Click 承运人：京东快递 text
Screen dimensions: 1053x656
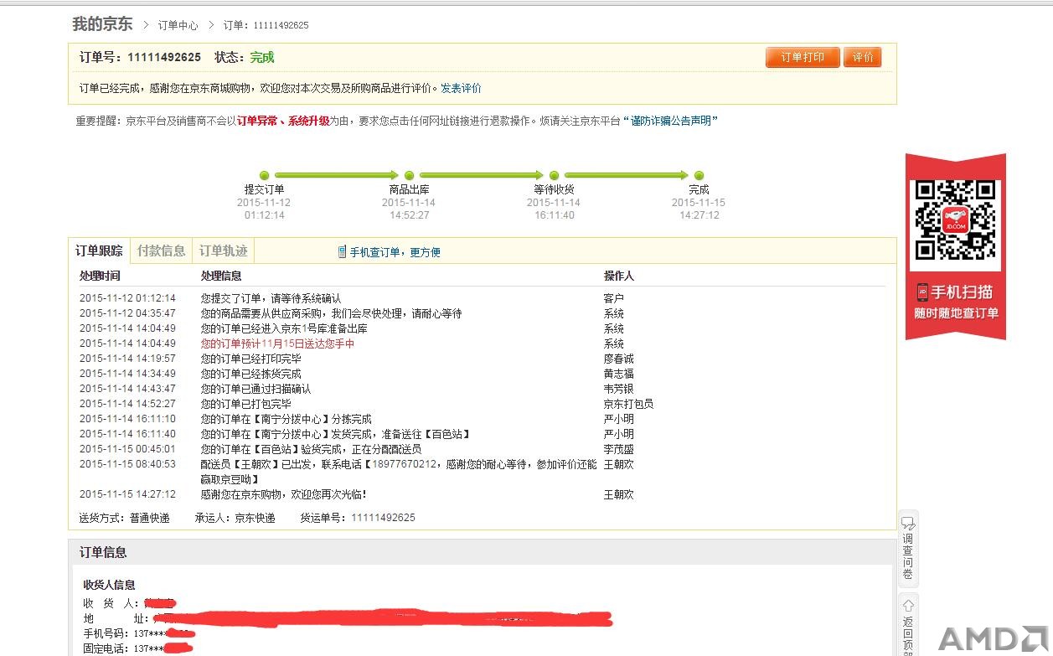[235, 518]
